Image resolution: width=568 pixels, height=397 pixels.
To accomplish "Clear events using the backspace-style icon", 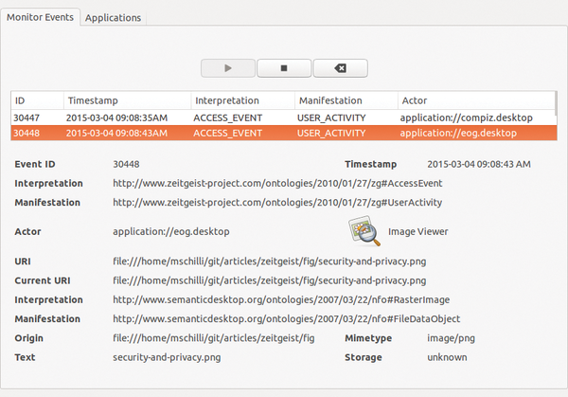I will point(341,68).
